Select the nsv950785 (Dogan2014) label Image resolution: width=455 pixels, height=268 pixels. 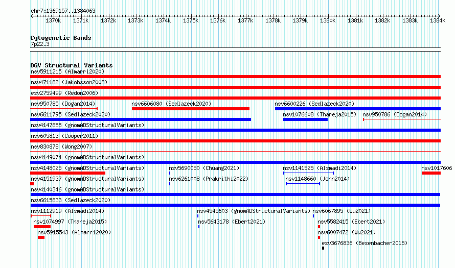tap(63, 104)
